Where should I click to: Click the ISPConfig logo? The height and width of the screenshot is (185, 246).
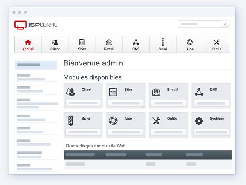(x=36, y=25)
